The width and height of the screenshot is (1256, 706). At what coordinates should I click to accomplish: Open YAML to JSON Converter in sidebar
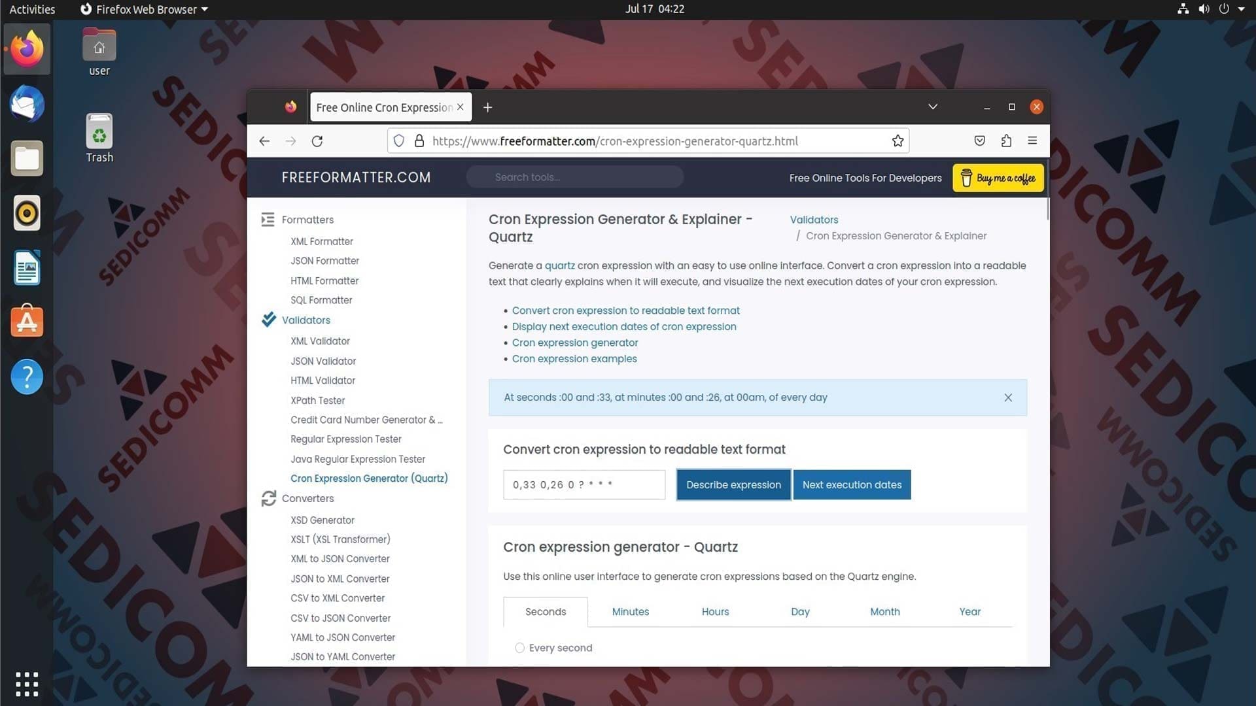point(342,637)
